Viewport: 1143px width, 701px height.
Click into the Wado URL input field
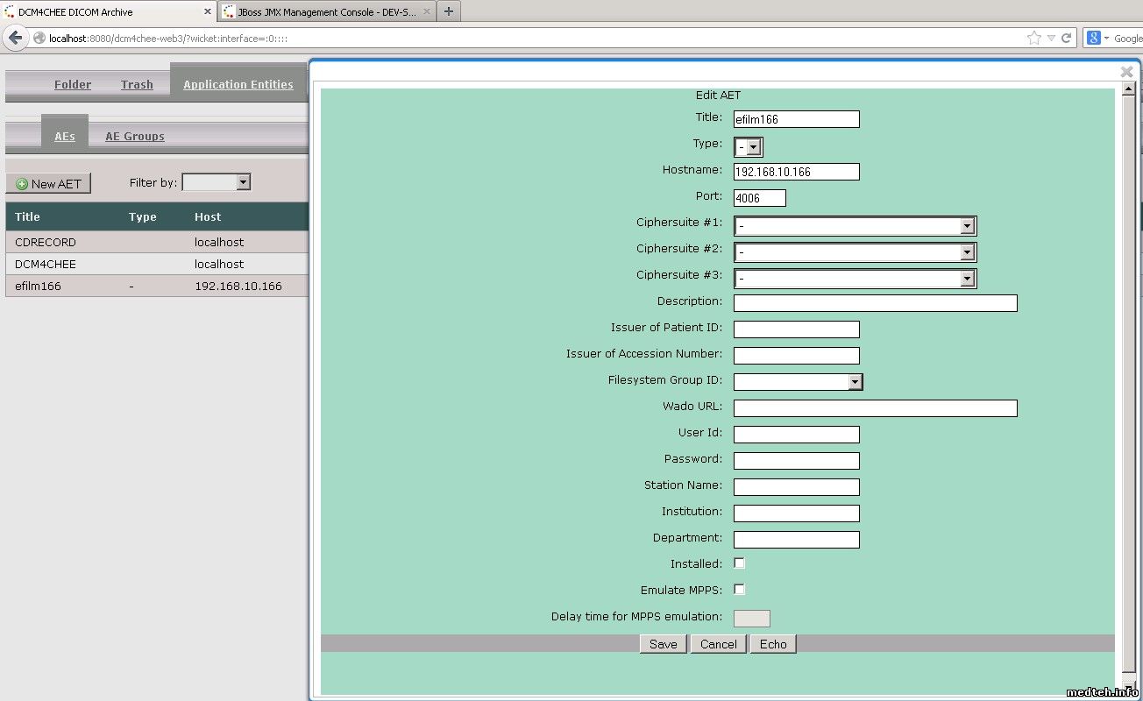coord(875,408)
